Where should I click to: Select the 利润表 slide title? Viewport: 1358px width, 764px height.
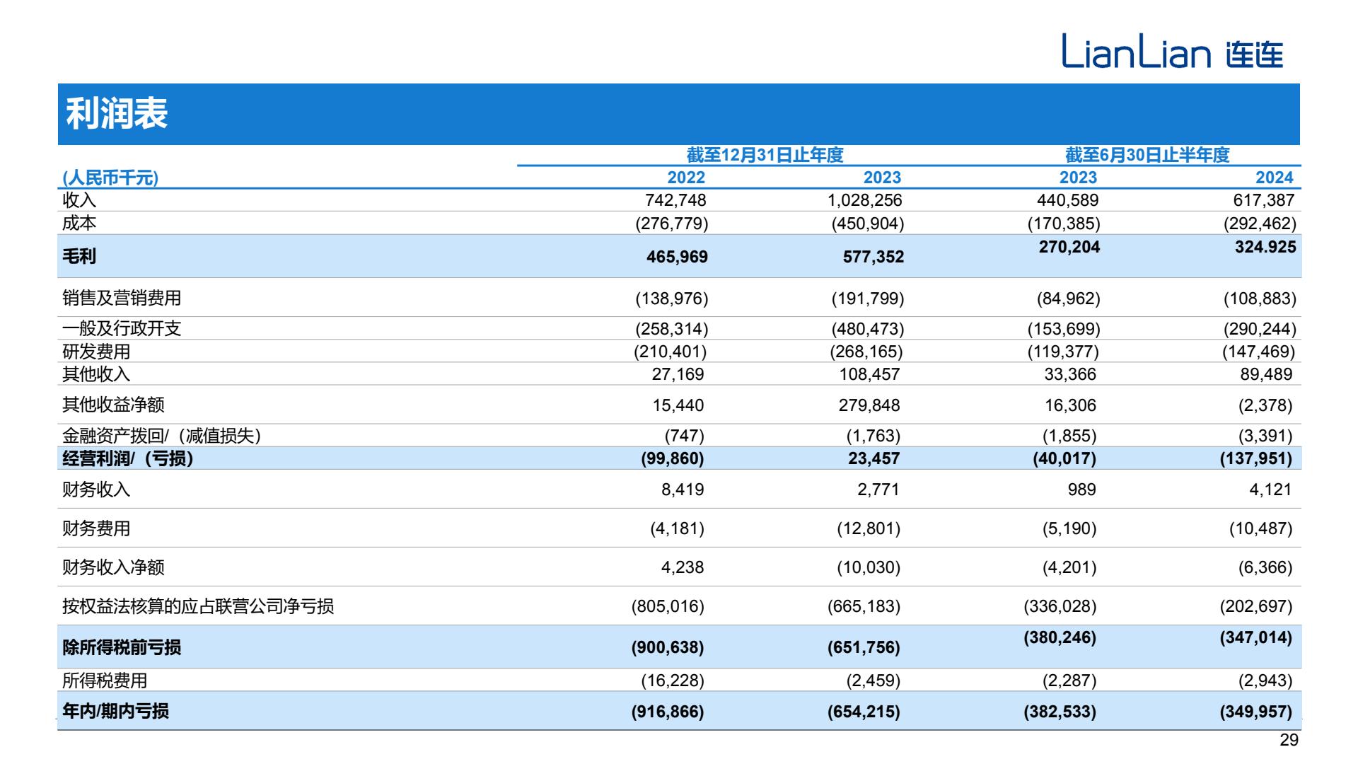coord(117,114)
